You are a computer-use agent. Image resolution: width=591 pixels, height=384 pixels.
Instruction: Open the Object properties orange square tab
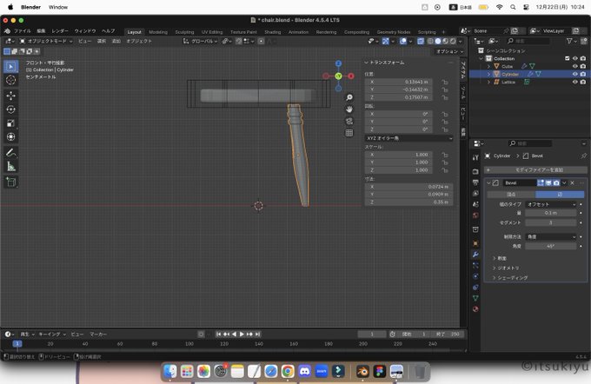coord(475,243)
